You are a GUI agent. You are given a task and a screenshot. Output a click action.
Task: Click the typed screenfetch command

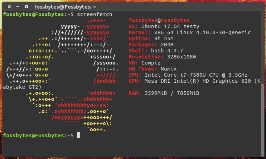click(x=94, y=14)
